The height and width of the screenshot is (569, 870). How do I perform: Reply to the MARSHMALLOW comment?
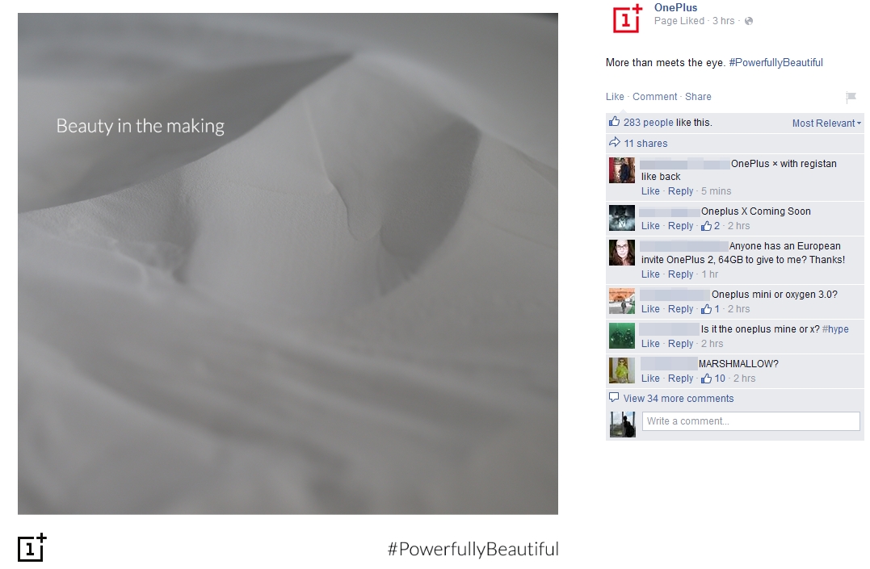click(681, 379)
